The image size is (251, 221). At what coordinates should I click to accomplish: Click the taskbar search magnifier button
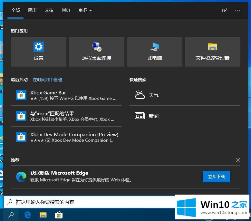click(11, 215)
